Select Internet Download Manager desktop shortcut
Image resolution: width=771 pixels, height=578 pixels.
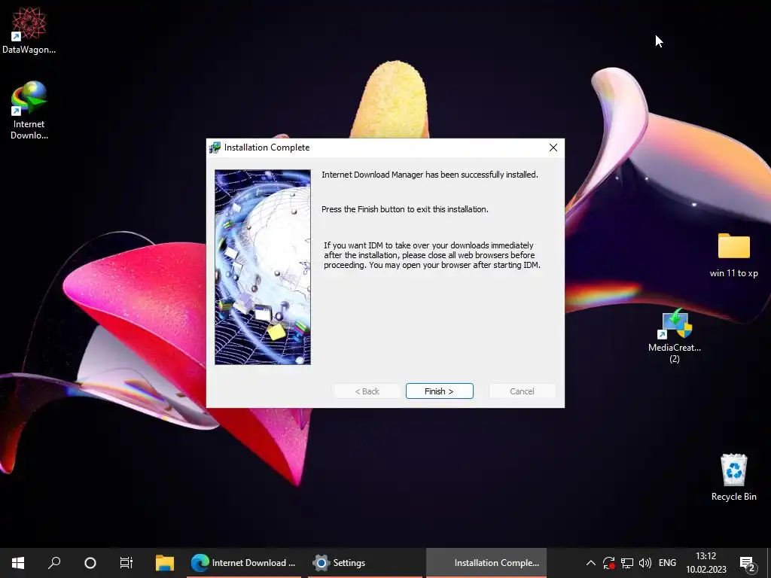(x=29, y=111)
